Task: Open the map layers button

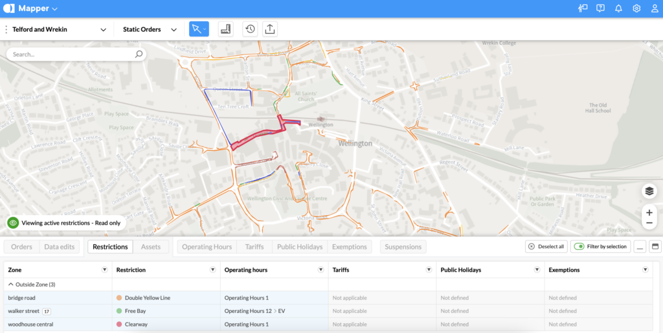Action: [649, 191]
